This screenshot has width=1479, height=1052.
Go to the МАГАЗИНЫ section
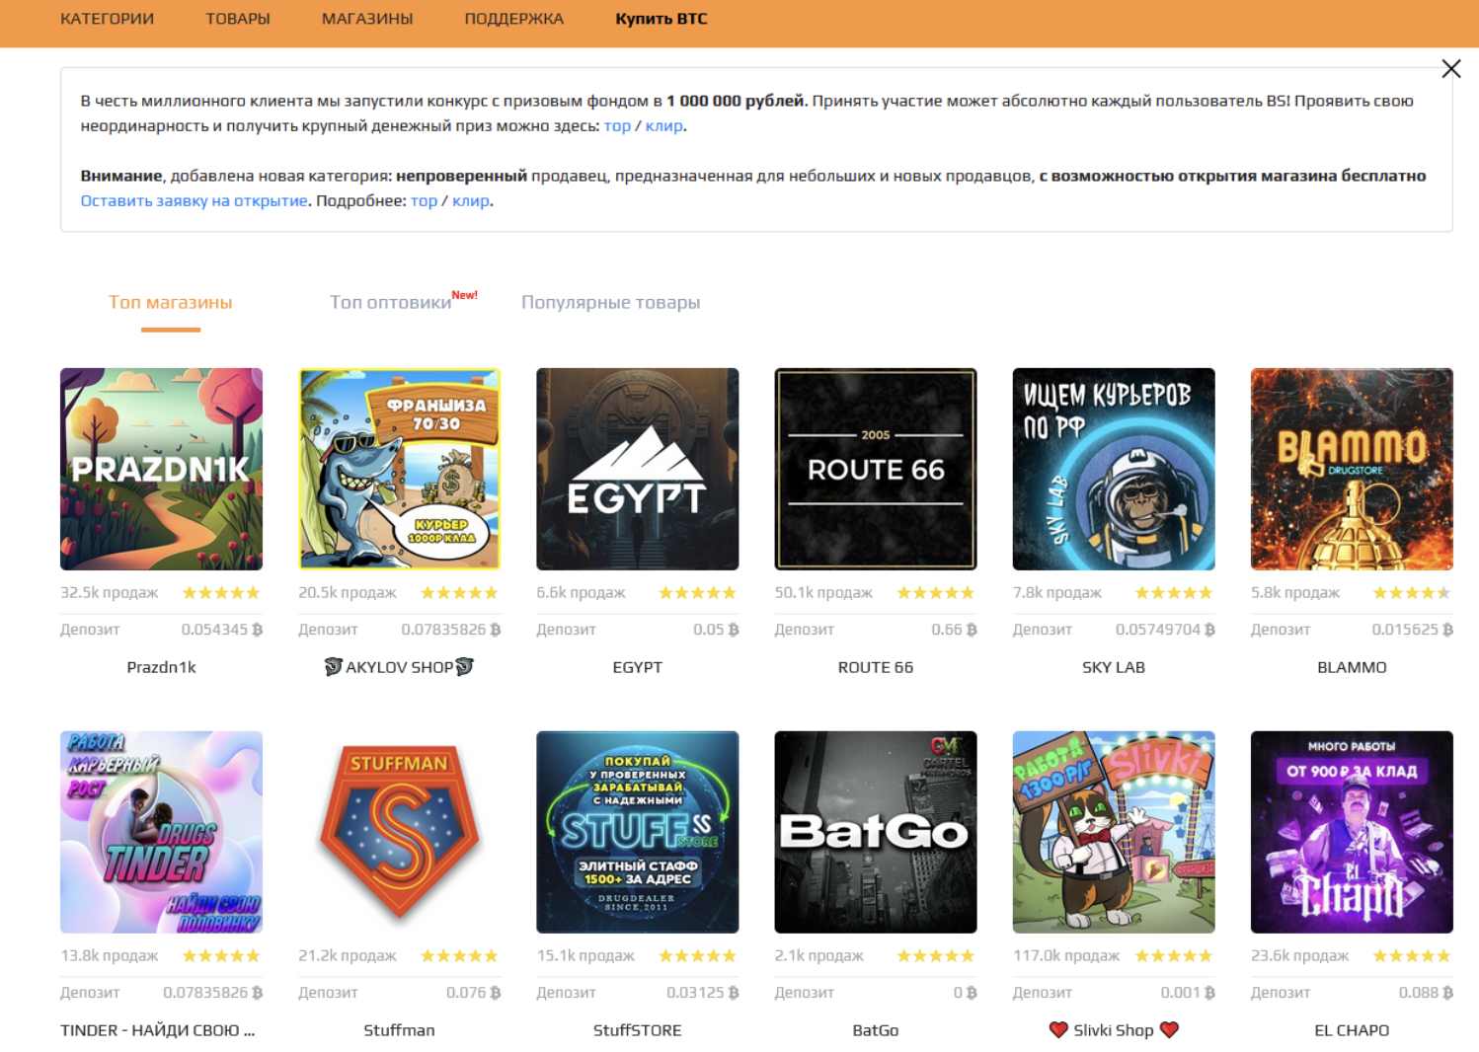pyautogui.click(x=367, y=19)
